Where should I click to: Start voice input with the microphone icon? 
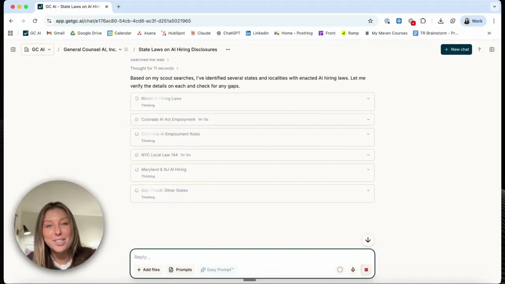353,270
